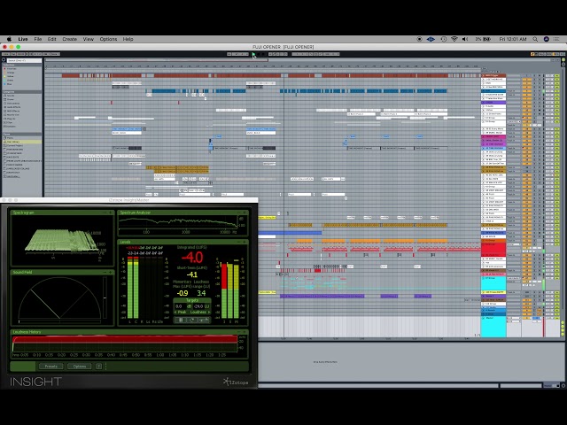Select Instruments category in the browser
The width and height of the screenshot is (567, 425).
point(13,104)
